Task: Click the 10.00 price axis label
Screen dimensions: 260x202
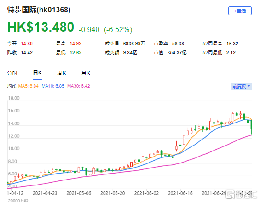Action: [14, 149]
